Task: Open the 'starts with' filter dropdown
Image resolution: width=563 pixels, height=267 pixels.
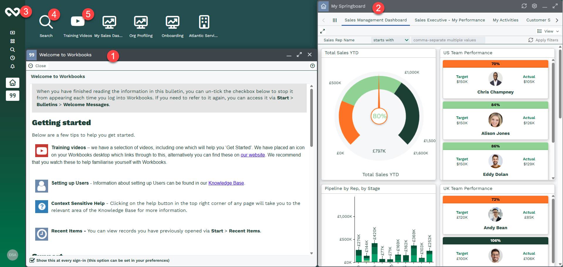Action: [x=390, y=40]
